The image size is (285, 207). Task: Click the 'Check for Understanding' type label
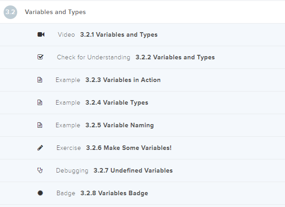[93, 57]
